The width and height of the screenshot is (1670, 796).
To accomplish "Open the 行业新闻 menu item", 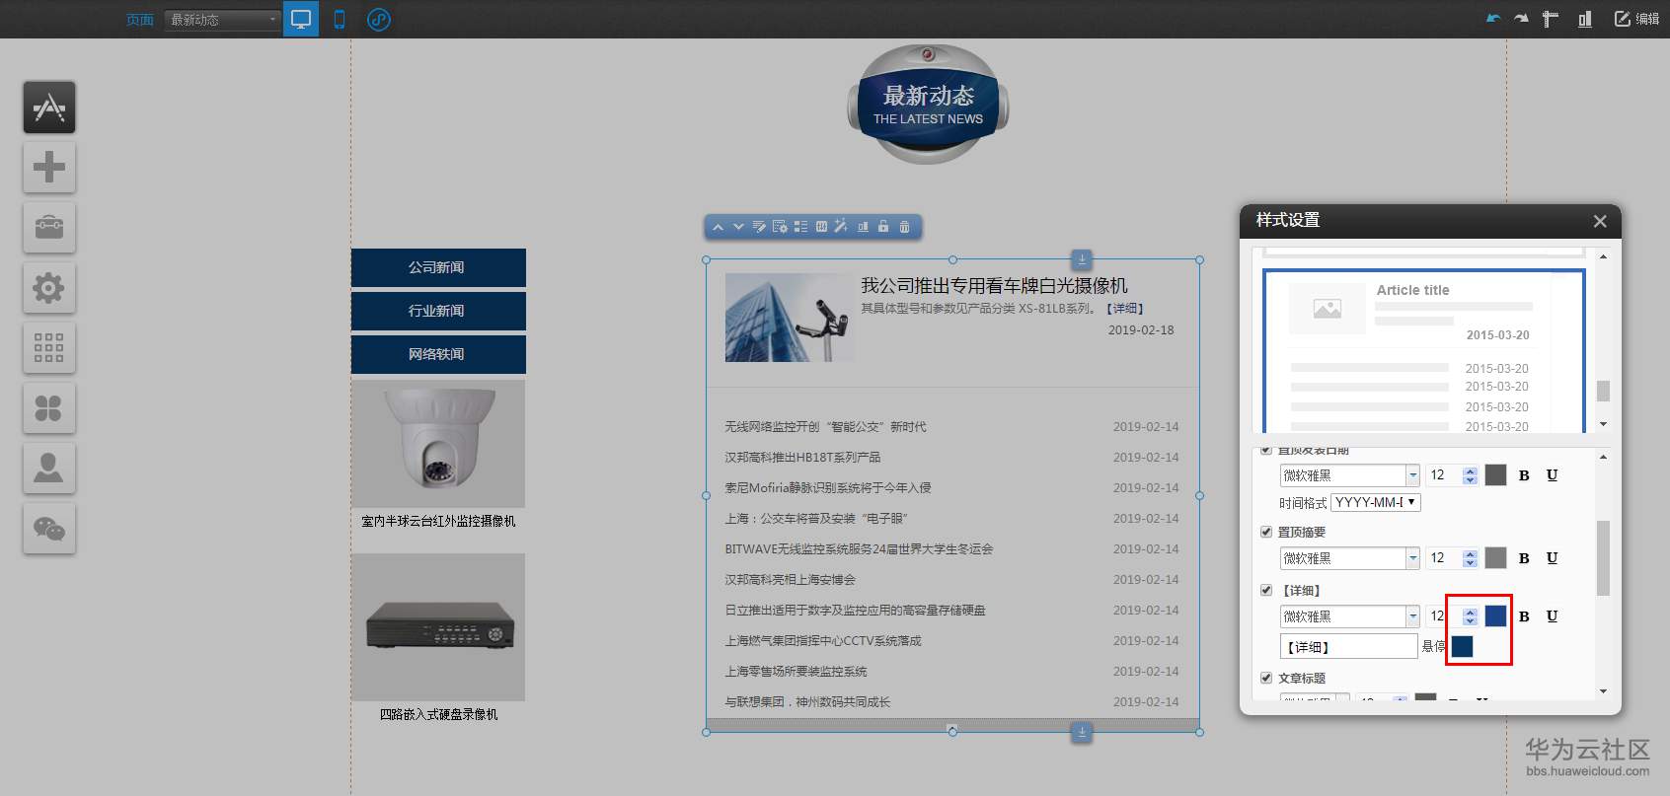I will coord(438,311).
